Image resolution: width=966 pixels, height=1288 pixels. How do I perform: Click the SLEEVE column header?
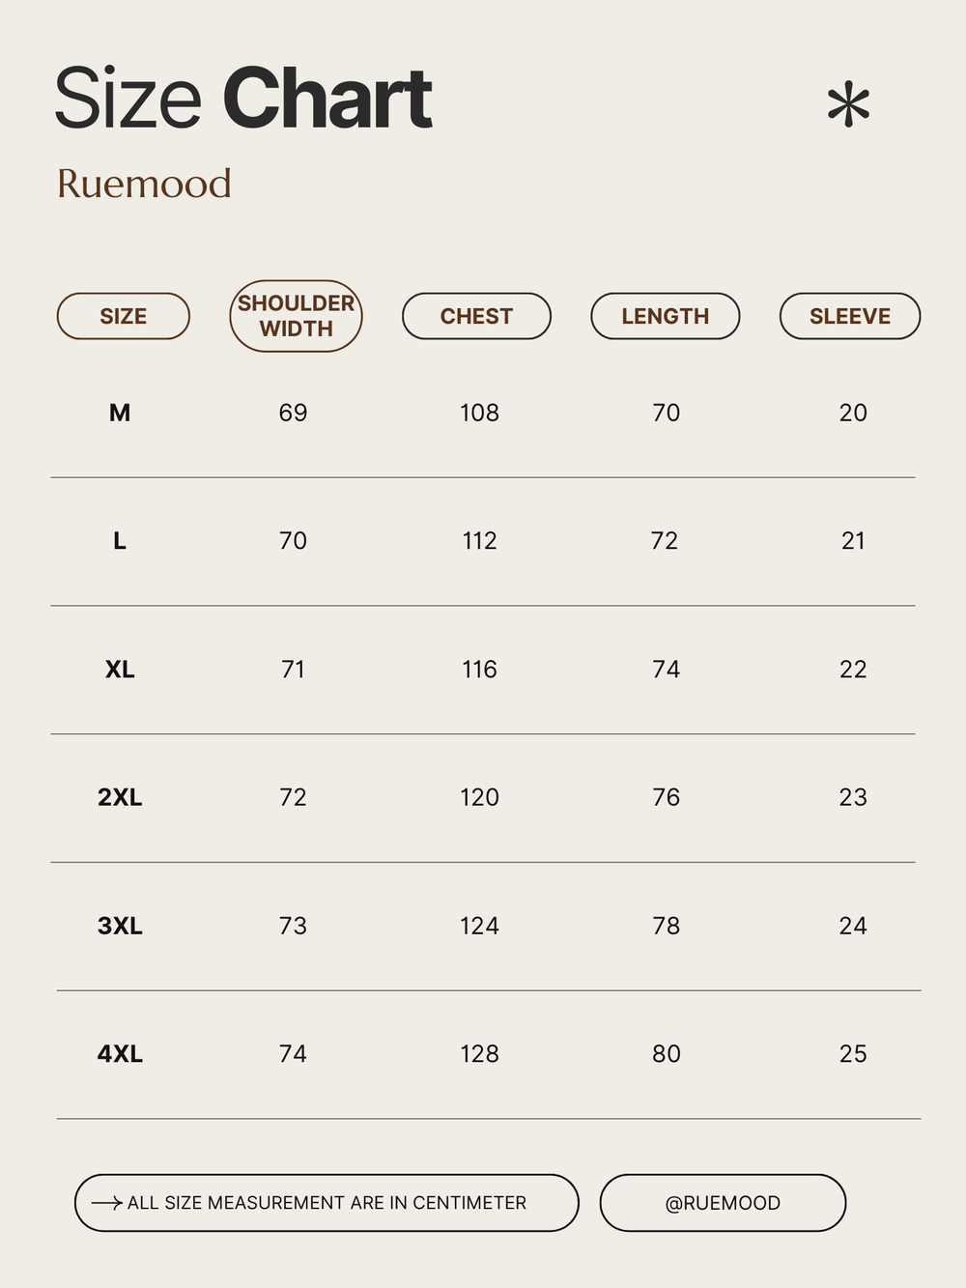click(850, 316)
